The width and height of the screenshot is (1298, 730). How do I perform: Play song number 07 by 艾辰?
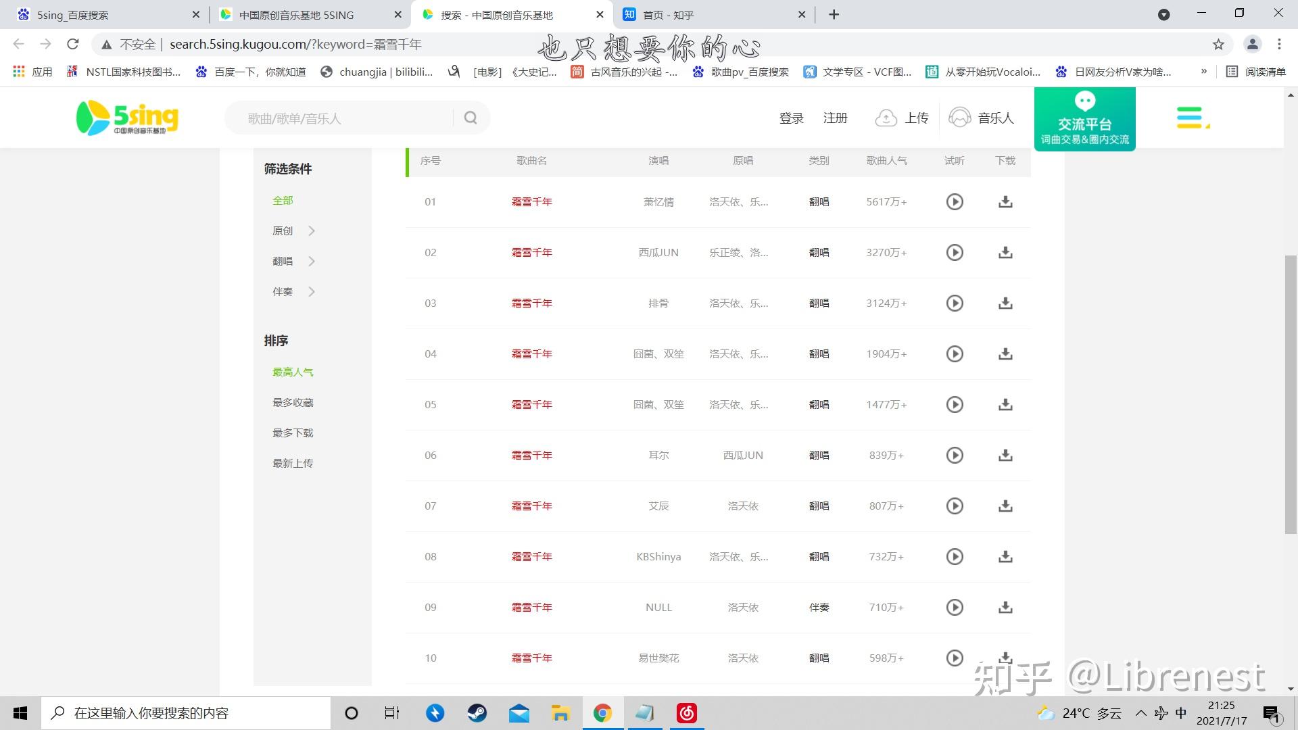(954, 506)
